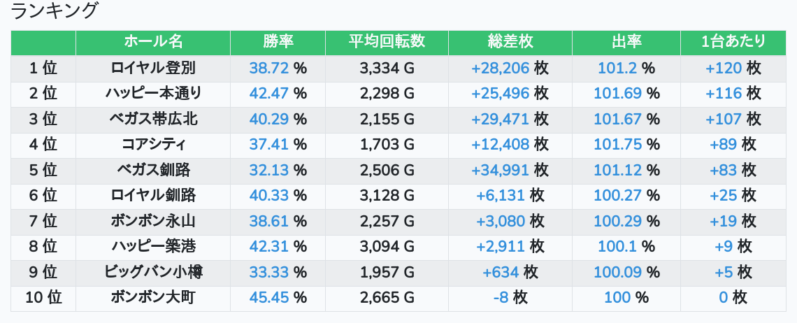Open the ハッピー本通り hall entry
Screen dimensions: 797x323
pos(153,94)
